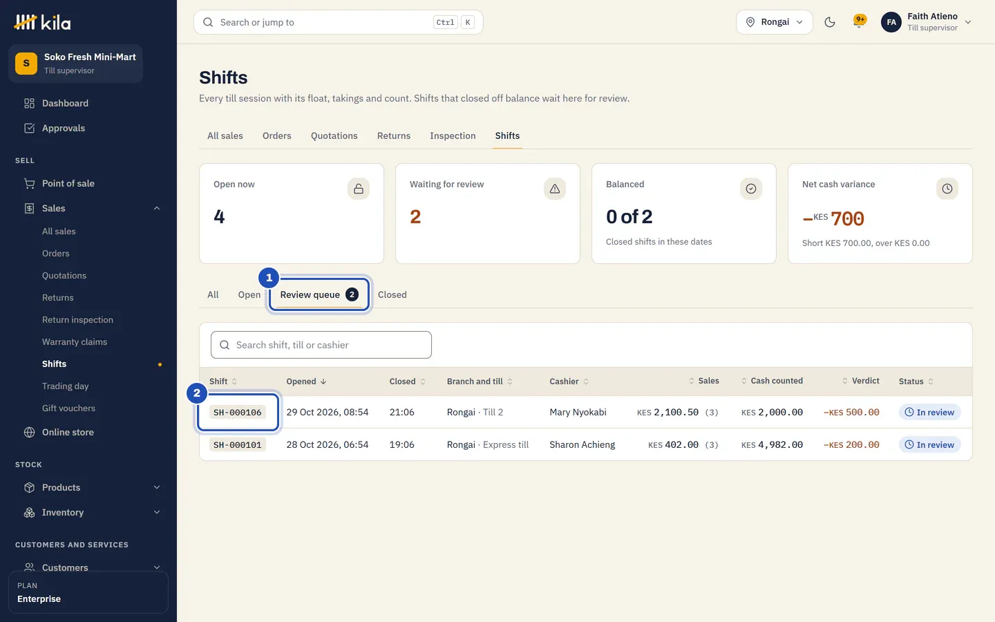This screenshot has width=995, height=622.
Task: Click the Sharon Achieng cashier cell
Action: tap(582, 444)
